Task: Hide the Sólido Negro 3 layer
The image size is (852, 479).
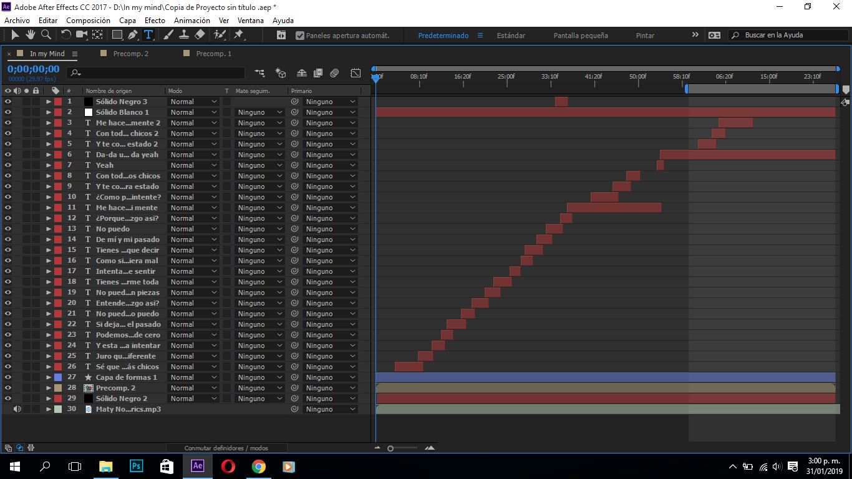Action: coord(8,101)
